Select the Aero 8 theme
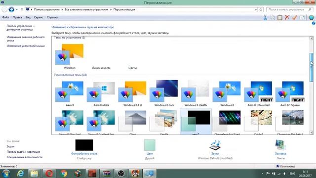The width and height of the screenshot is (316, 178). pos(70,94)
